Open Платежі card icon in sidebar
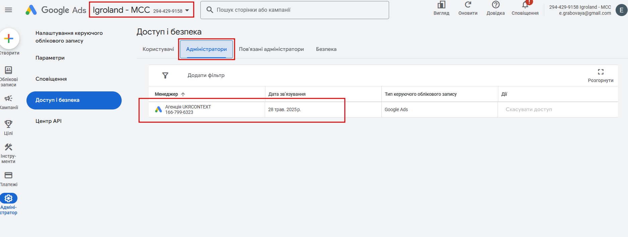The height and width of the screenshot is (237, 628). click(x=8, y=179)
